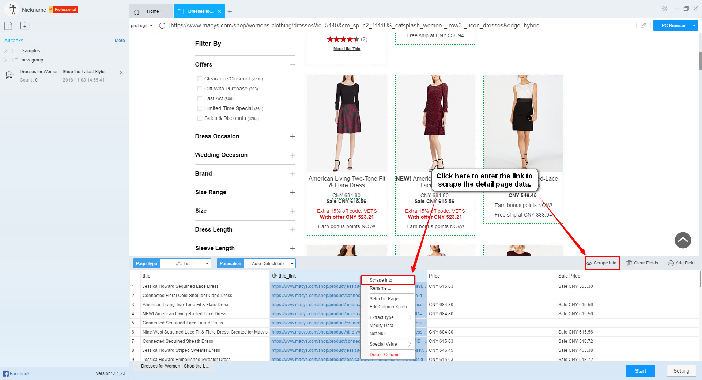Screen dimensions: 702x380
Task: Open the Facebook link
Action: pyautogui.click(x=20, y=374)
